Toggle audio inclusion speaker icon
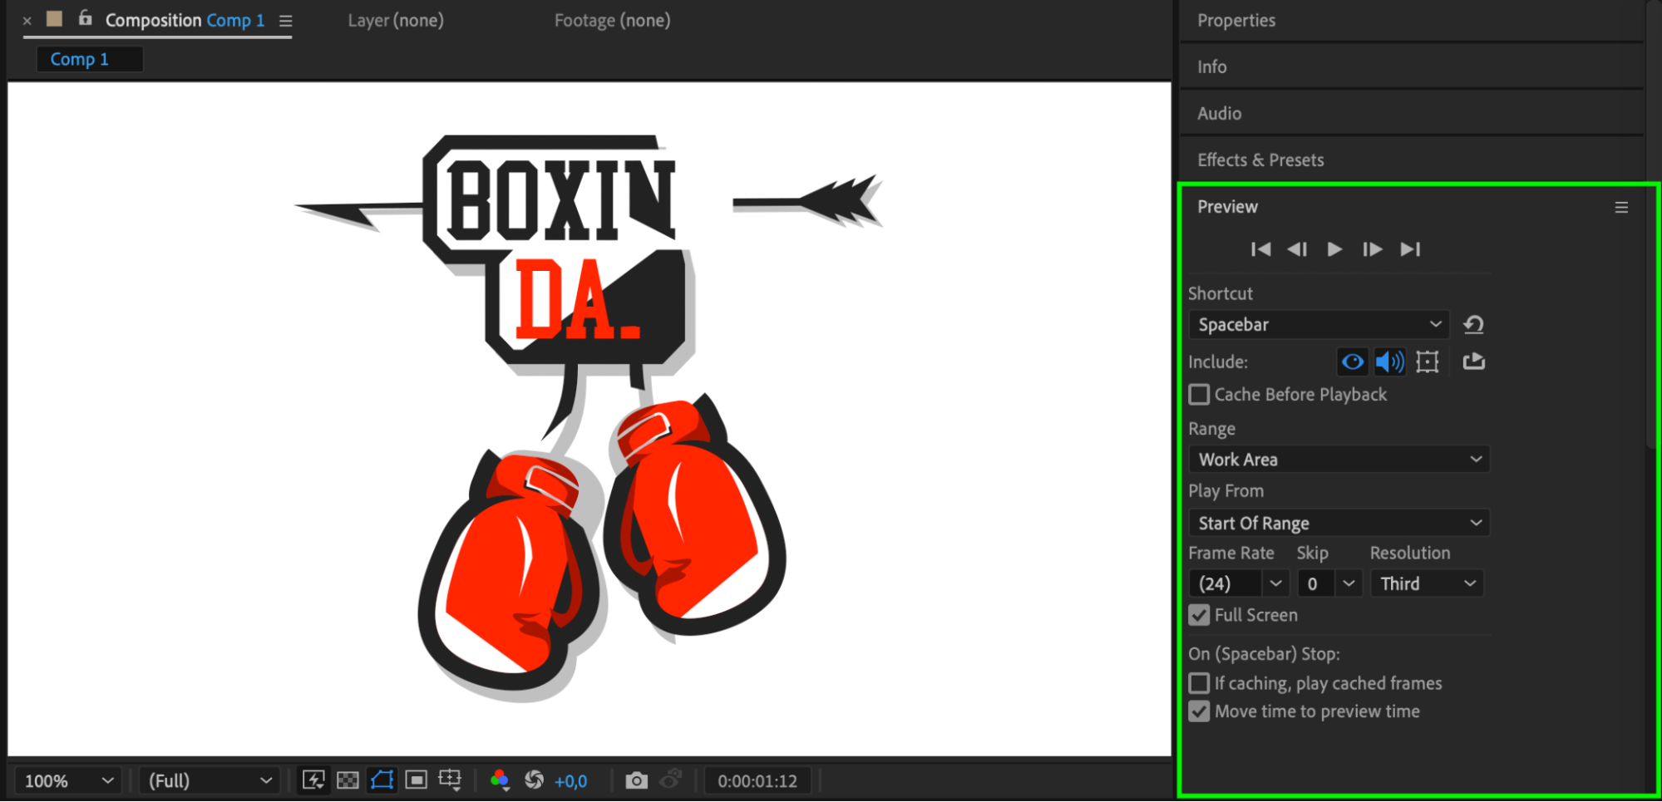 coord(1389,362)
